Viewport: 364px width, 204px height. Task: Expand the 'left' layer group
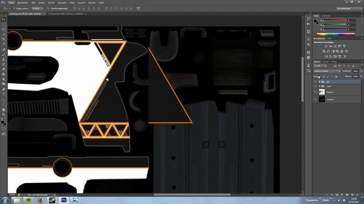[x=320, y=82]
